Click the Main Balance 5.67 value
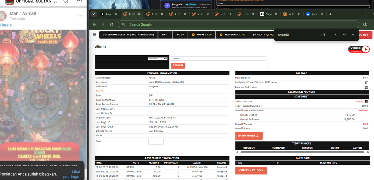This screenshot has width=374, height=180. 365,78
